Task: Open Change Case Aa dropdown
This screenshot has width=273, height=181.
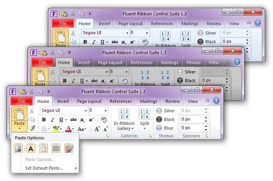Action: [x=82, y=129]
